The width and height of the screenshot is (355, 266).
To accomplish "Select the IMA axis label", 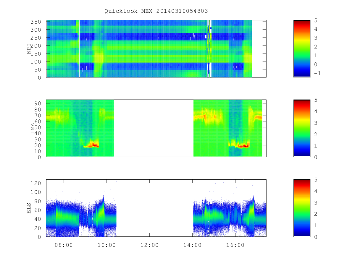I will click(33, 128).
